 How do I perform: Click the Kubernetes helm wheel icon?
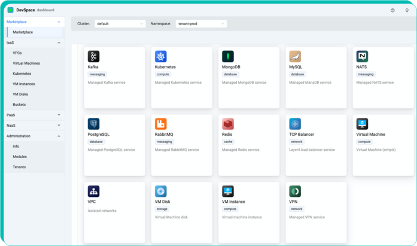pos(161,56)
